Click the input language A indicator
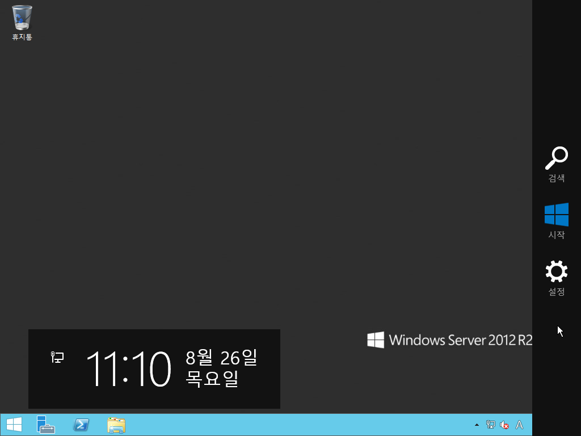 click(x=520, y=425)
